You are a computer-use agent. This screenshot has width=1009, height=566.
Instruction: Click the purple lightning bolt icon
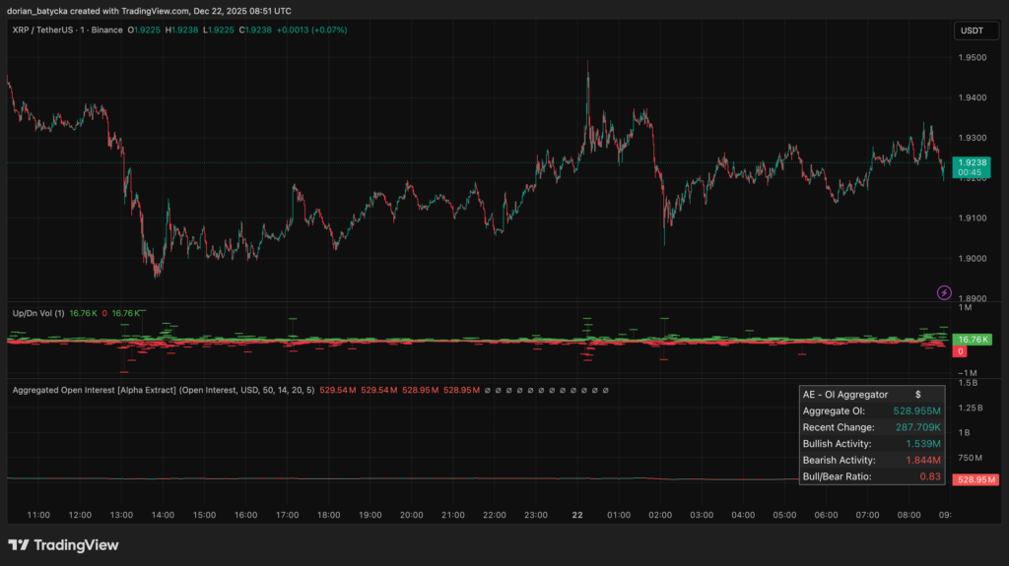[944, 292]
